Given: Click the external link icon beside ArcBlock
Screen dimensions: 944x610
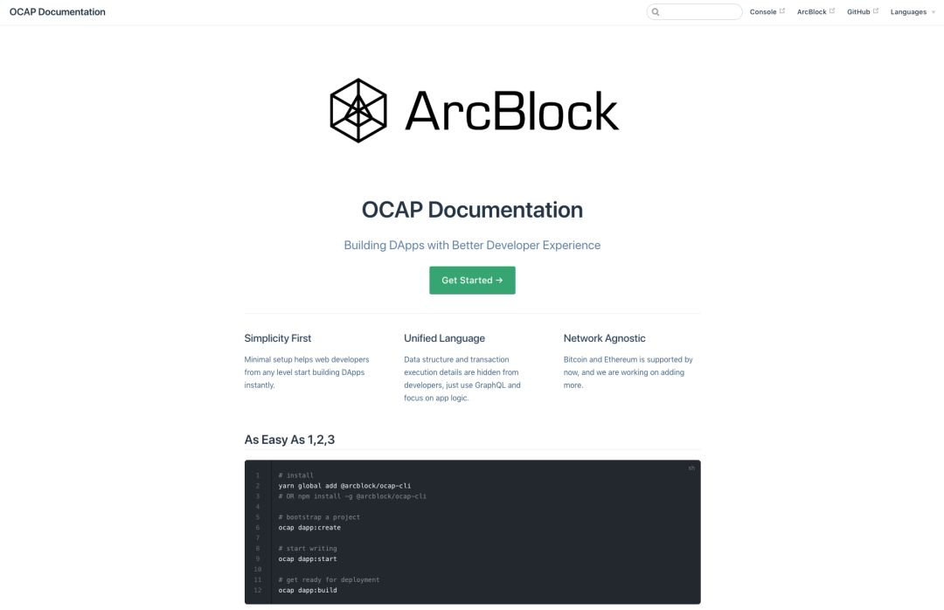Looking at the screenshot, I should [832, 10].
